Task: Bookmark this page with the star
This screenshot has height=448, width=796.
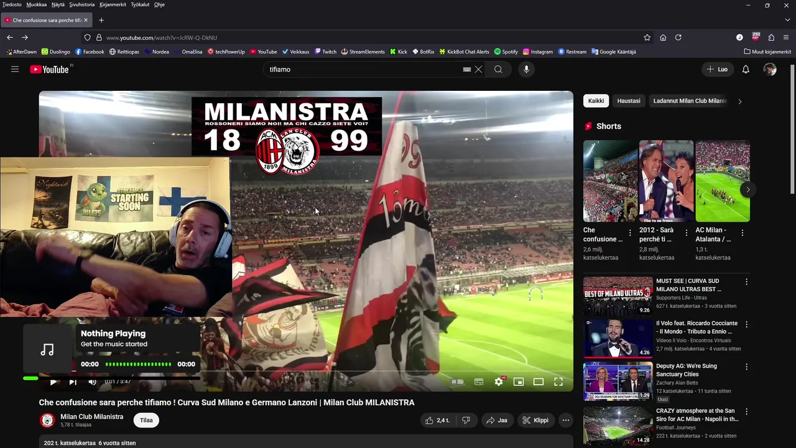Action: [x=647, y=37]
